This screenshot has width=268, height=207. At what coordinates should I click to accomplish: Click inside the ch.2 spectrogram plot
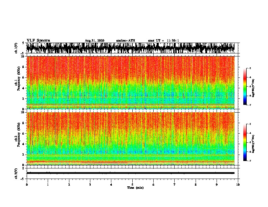tap(131, 139)
